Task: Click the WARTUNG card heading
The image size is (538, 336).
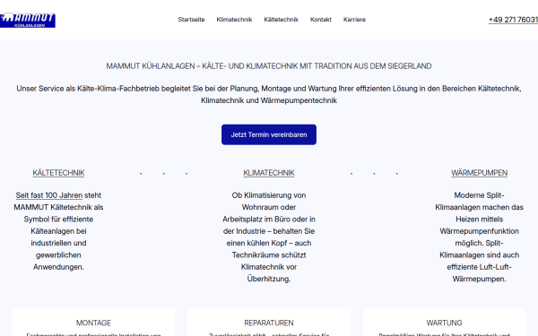Action: pyautogui.click(x=445, y=323)
